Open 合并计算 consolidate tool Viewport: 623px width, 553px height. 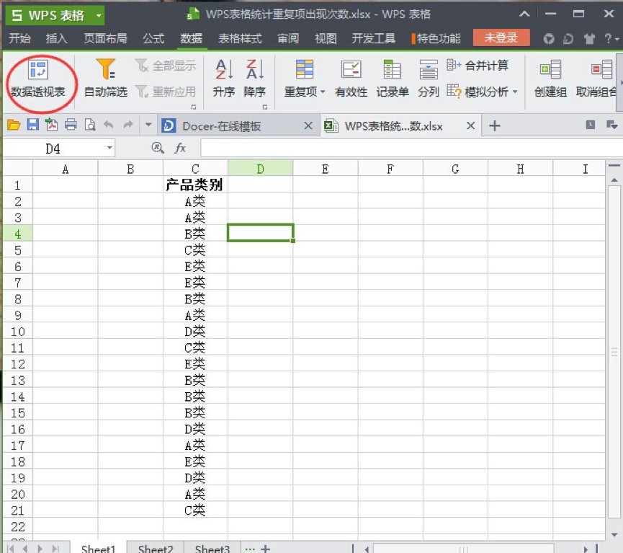coord(478,65)
